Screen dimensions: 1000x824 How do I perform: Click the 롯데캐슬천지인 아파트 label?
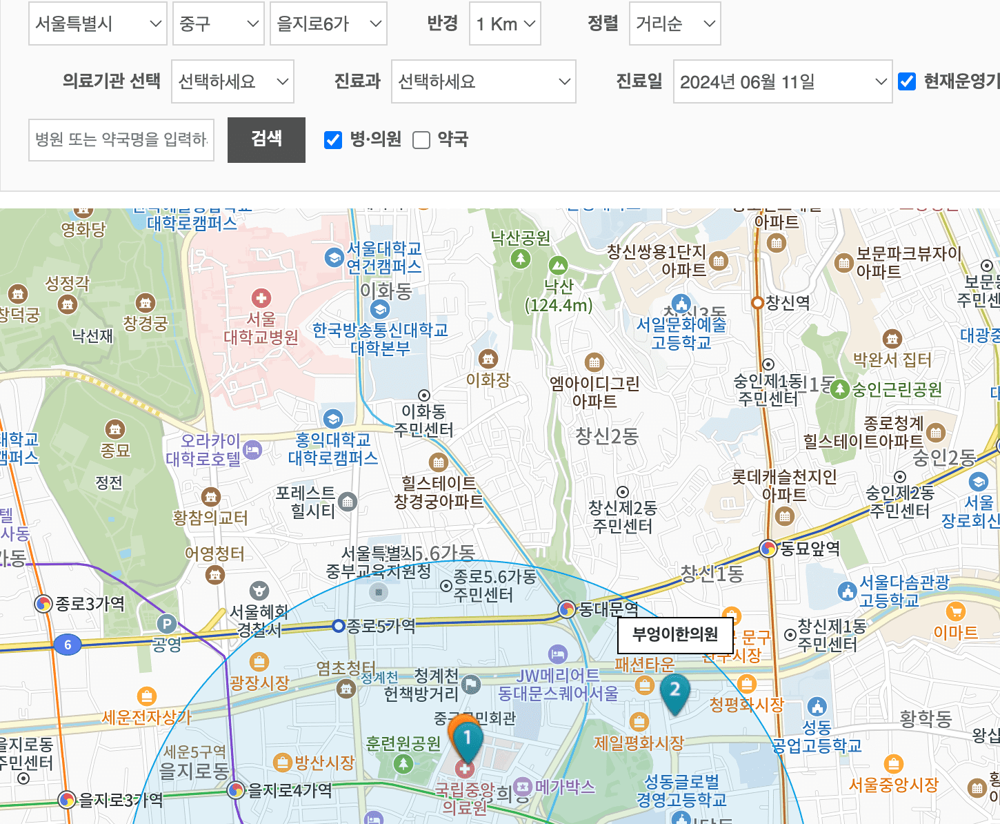pyautogui.click(x=784, y=485)
